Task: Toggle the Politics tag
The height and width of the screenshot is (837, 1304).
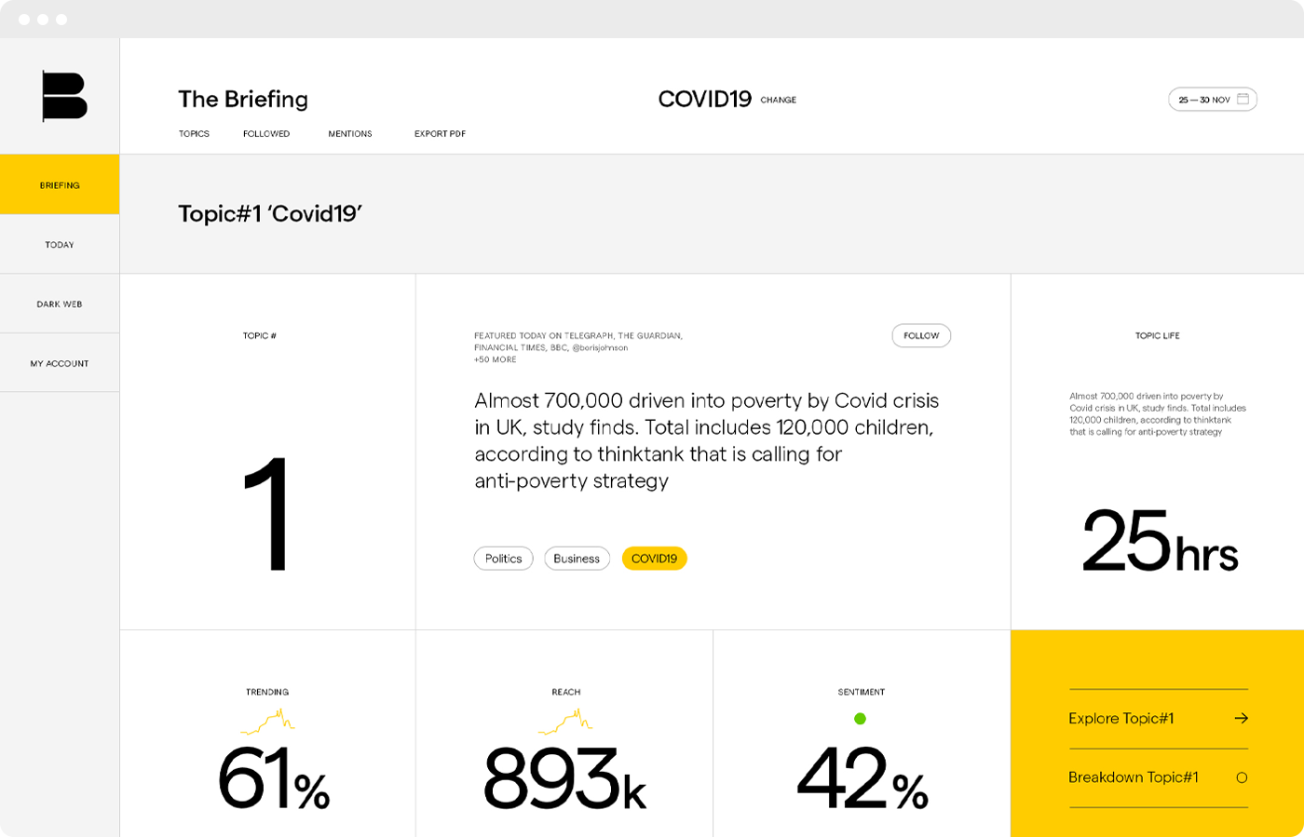Action: 503,559
